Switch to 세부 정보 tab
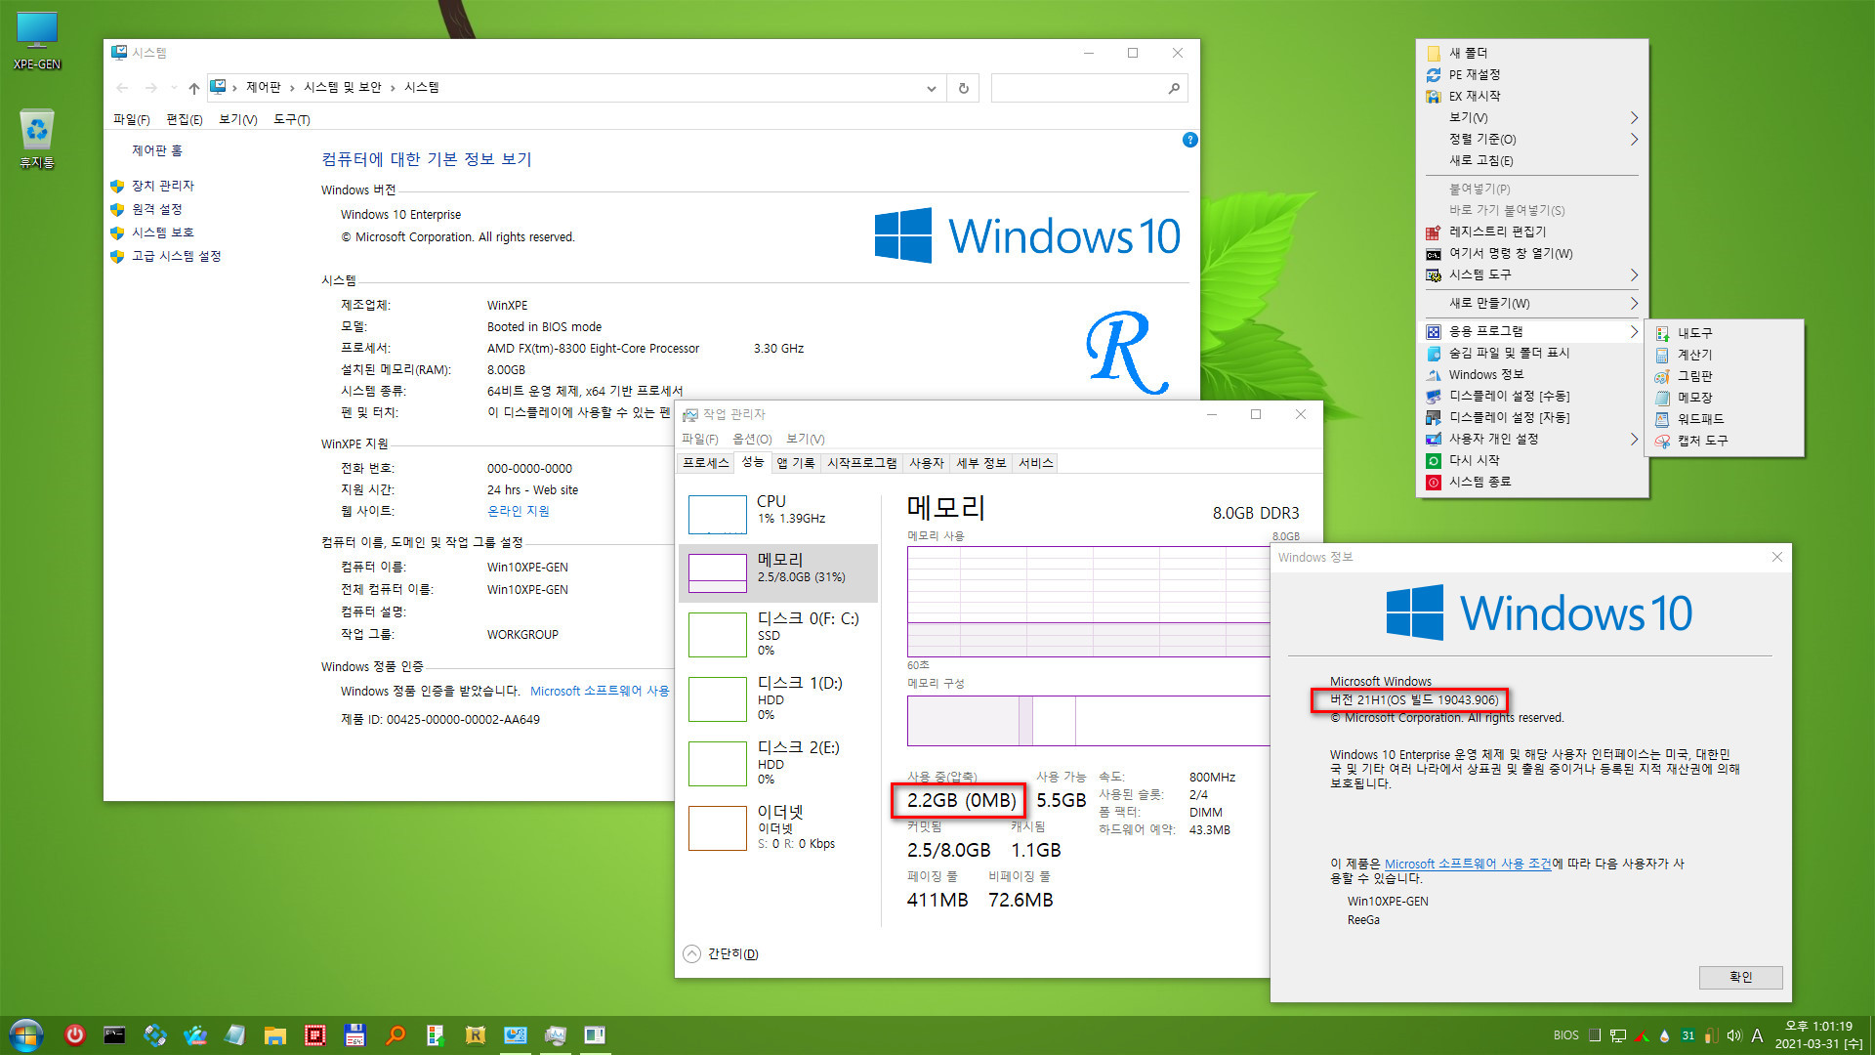This screenshot has width=1875, height=1055. click(980, 463)
